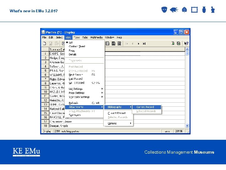Click row header number 14
The image size is (226, 170).
[45, 109]
